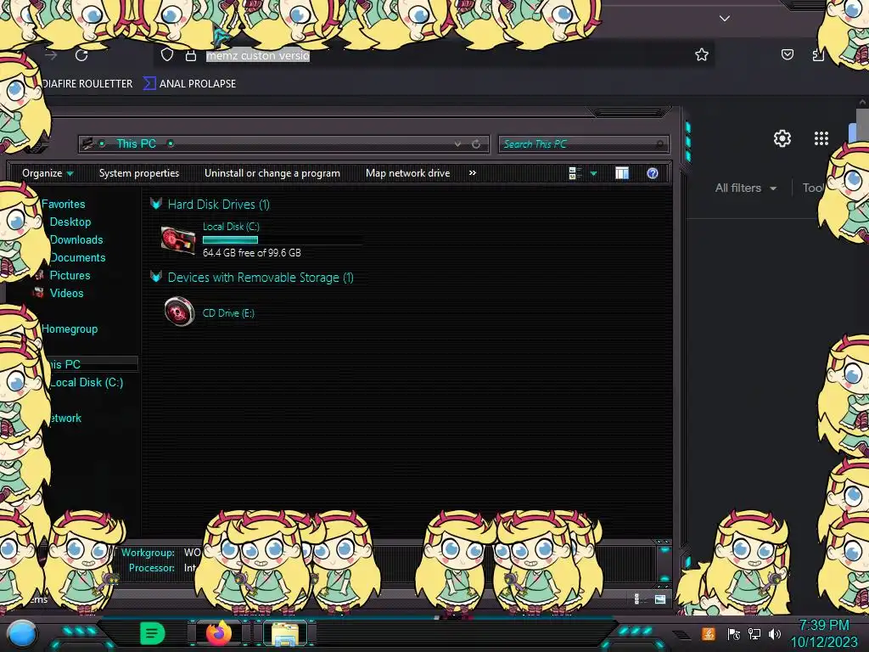
Task: Open the Action Center flag icon
Action: tap(734, 633)
